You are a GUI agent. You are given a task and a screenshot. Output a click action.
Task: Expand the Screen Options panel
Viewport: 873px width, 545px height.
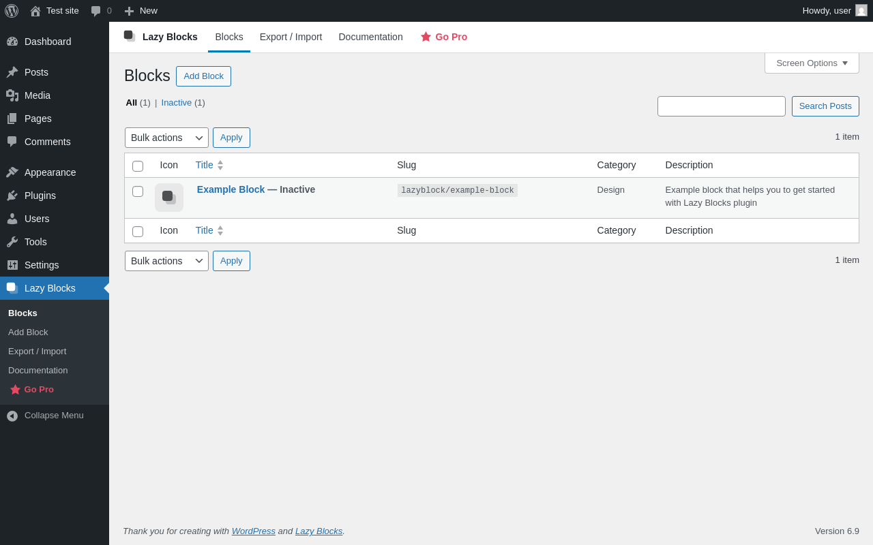pos(812,63)
